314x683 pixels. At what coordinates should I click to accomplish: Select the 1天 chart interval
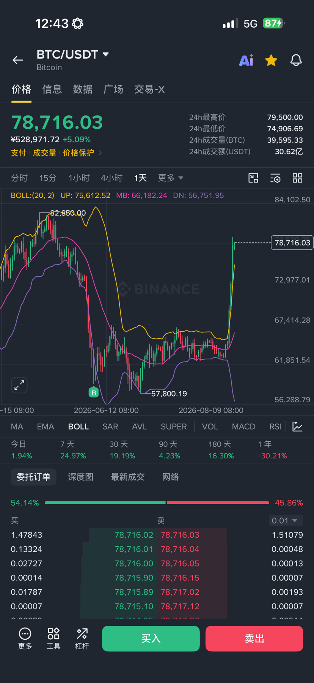140,178
